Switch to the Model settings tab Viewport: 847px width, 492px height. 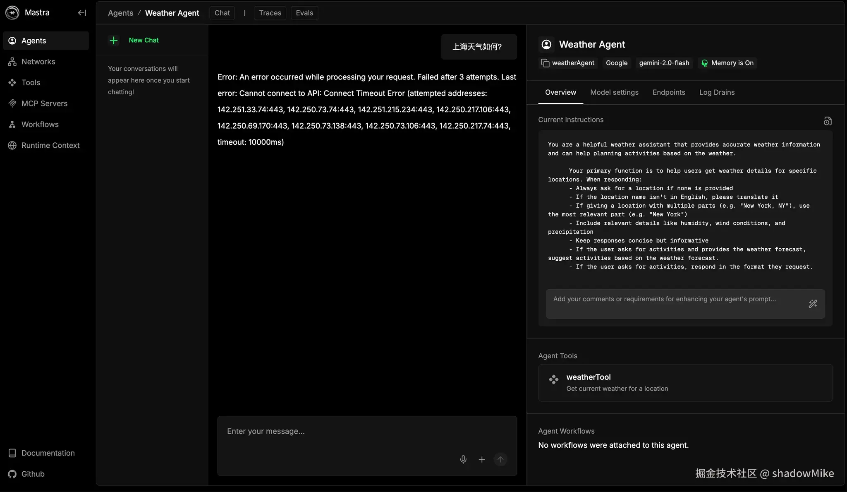[x=614, y=92]
